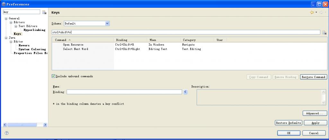
Task: Click the Ctrl+Shift+R binding cell
Action: tap(124, 45)
